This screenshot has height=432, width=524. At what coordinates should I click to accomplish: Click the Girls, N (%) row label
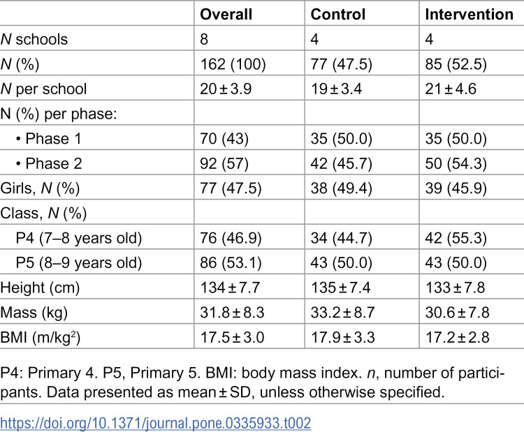click(x=40, y=188)
